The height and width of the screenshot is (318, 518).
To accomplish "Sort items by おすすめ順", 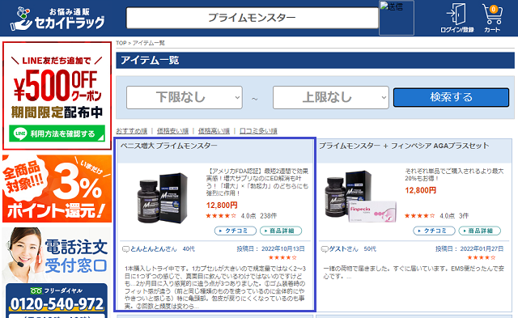I will coord(131,131).
